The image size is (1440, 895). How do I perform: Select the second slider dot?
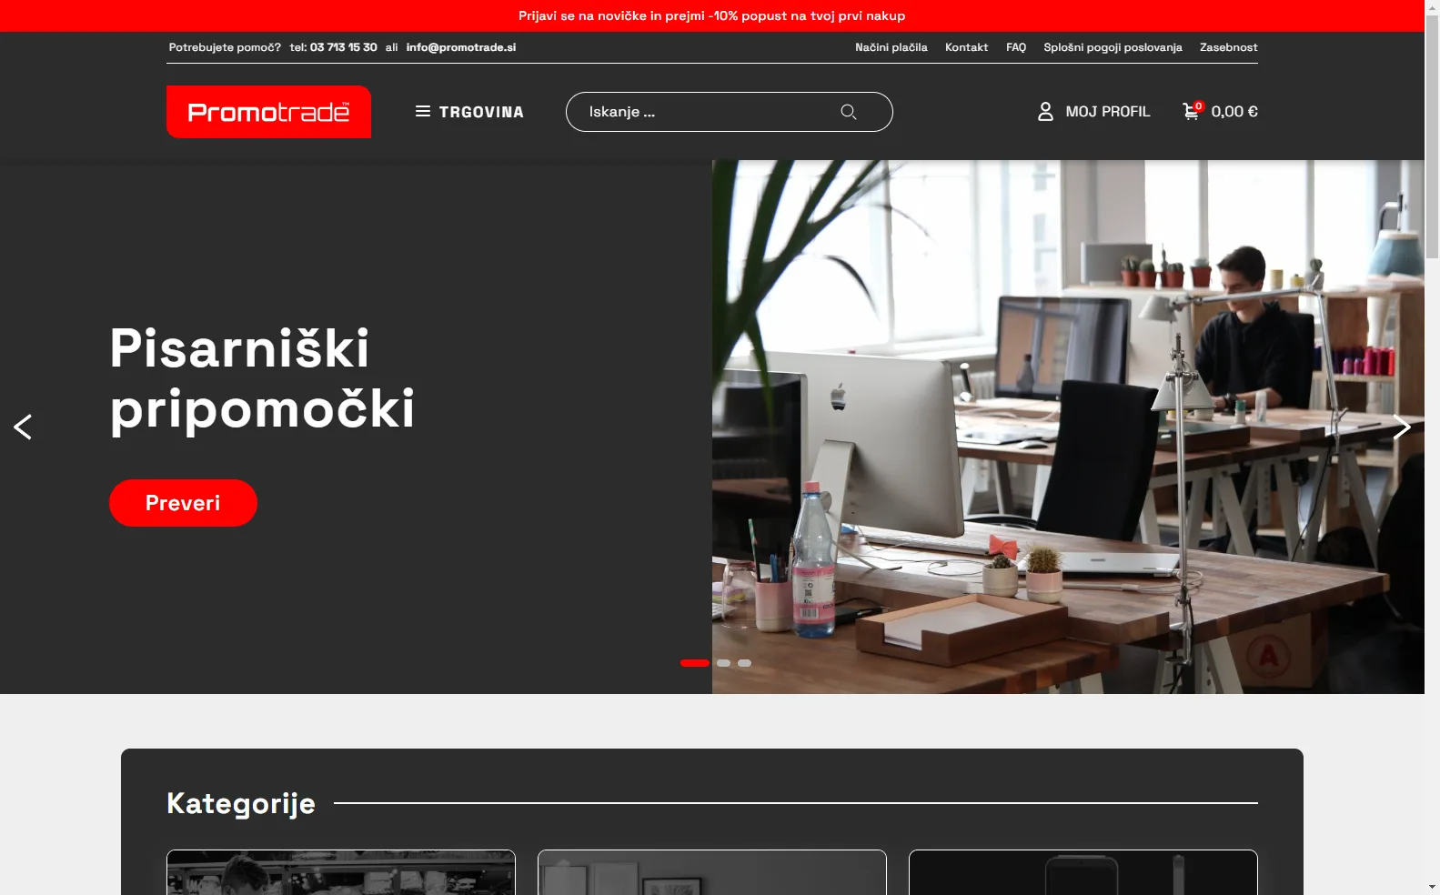[723, 663]
